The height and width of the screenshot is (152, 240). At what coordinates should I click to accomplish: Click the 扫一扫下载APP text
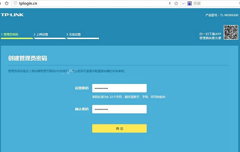[211, 34]
